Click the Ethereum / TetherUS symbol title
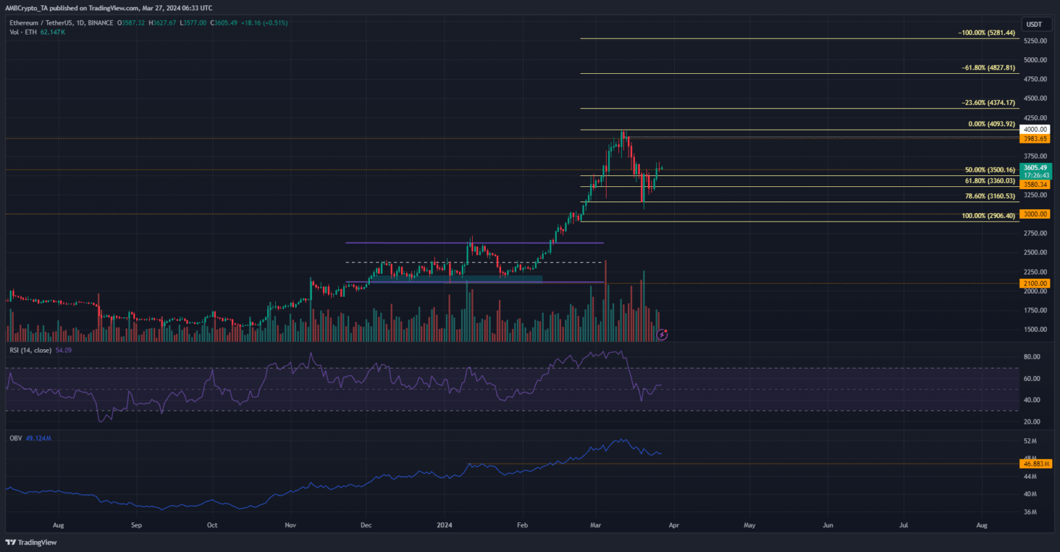Viewport: 1060px width, 552px height. [x=42, y=23]
